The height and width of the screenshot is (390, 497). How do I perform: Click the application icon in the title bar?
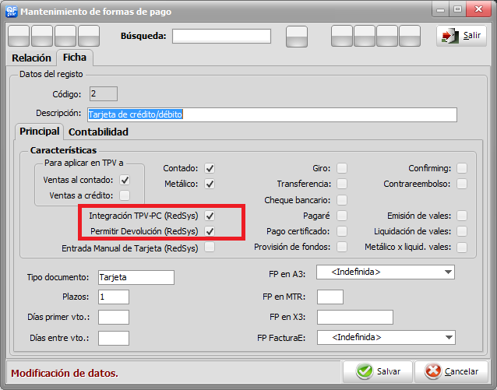point(12,12)
